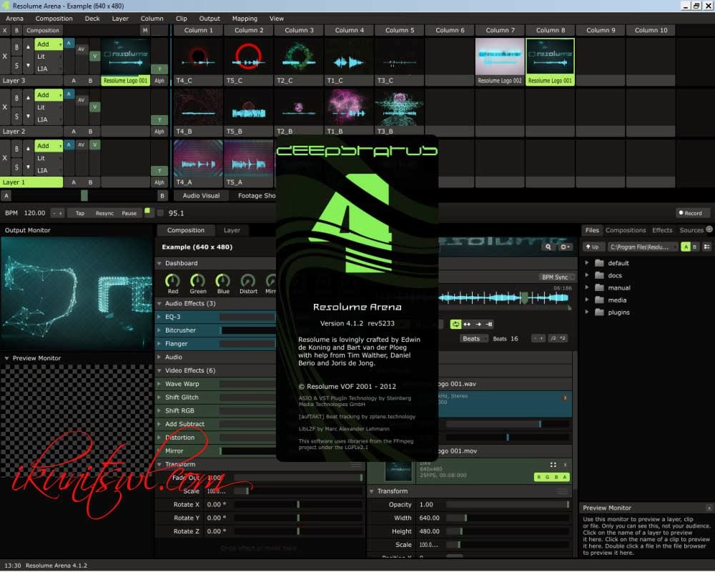
Task: Open the BPM Sync dropdown
Action: [557, 277]
